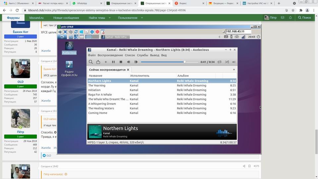
Task: Switch keyboard layout US indicator
Action: (x=226, y=37)
